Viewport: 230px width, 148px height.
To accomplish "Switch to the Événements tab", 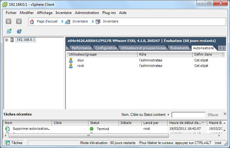I will tap(179, 48).
